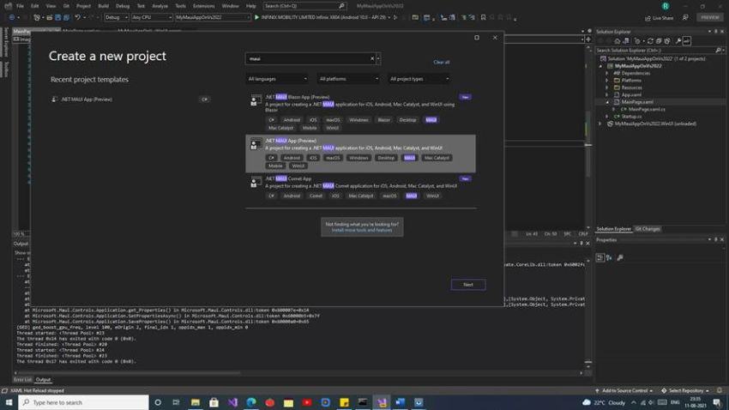Click Add to Source Control in status bar
This screenshot has width=729, height=410.
(x=624, y=390)
